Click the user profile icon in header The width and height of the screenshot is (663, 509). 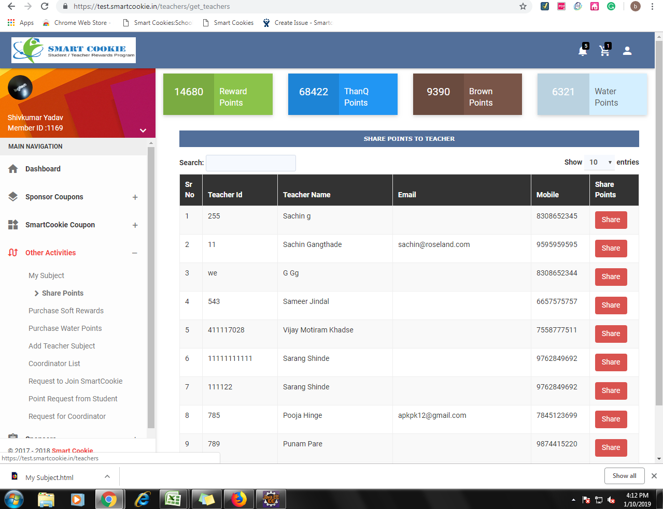pyautogui.click(x=627, y=51)
